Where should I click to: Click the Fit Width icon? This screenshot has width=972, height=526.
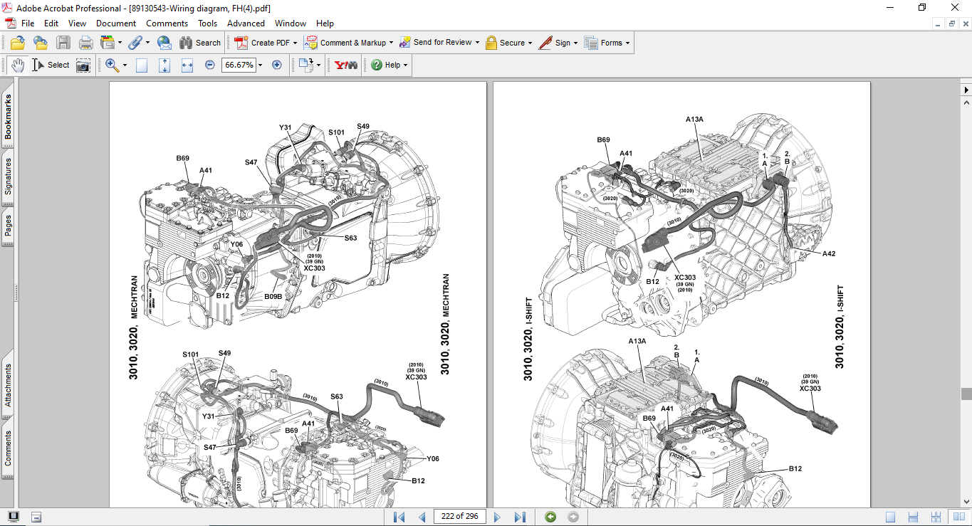tap(187, 65)
